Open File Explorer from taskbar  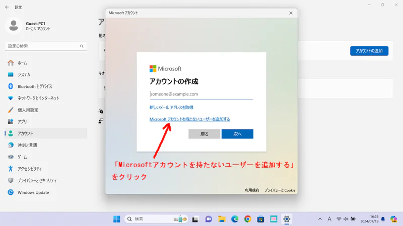pyautogui.click(x=222, y=219)
